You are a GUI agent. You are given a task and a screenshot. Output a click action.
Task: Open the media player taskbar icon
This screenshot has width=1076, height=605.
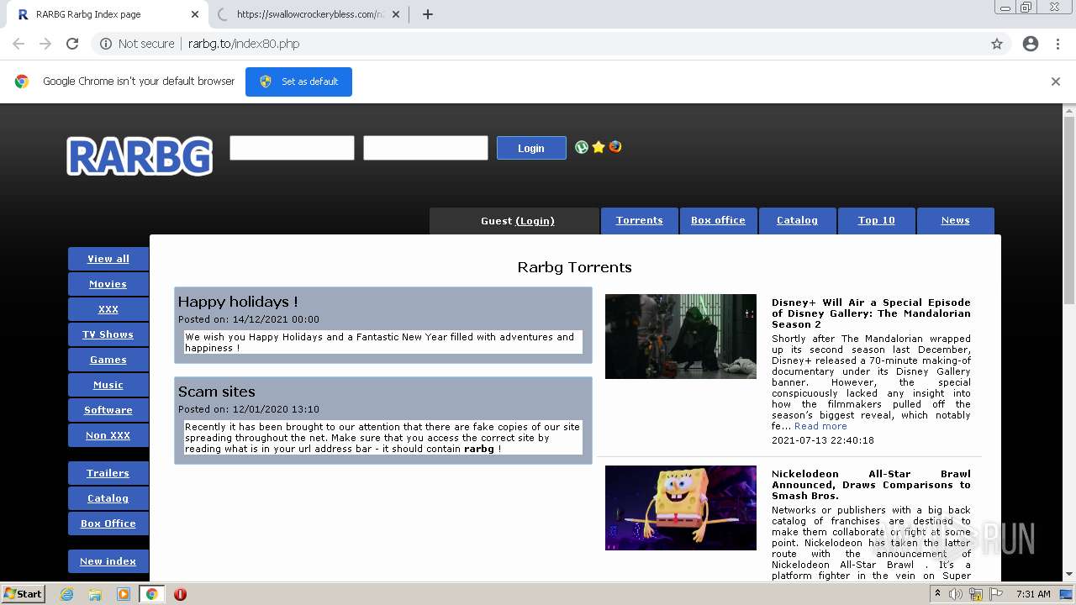coord(124,594)
